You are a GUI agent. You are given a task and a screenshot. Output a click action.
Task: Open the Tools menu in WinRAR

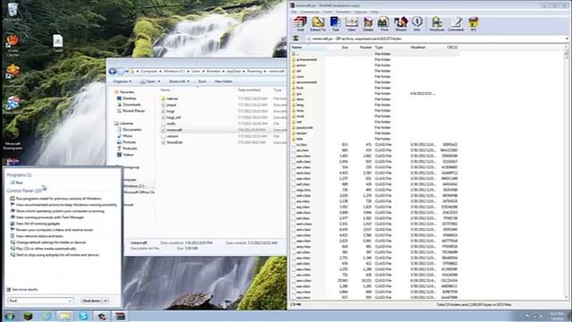click(x=328, y=12)
